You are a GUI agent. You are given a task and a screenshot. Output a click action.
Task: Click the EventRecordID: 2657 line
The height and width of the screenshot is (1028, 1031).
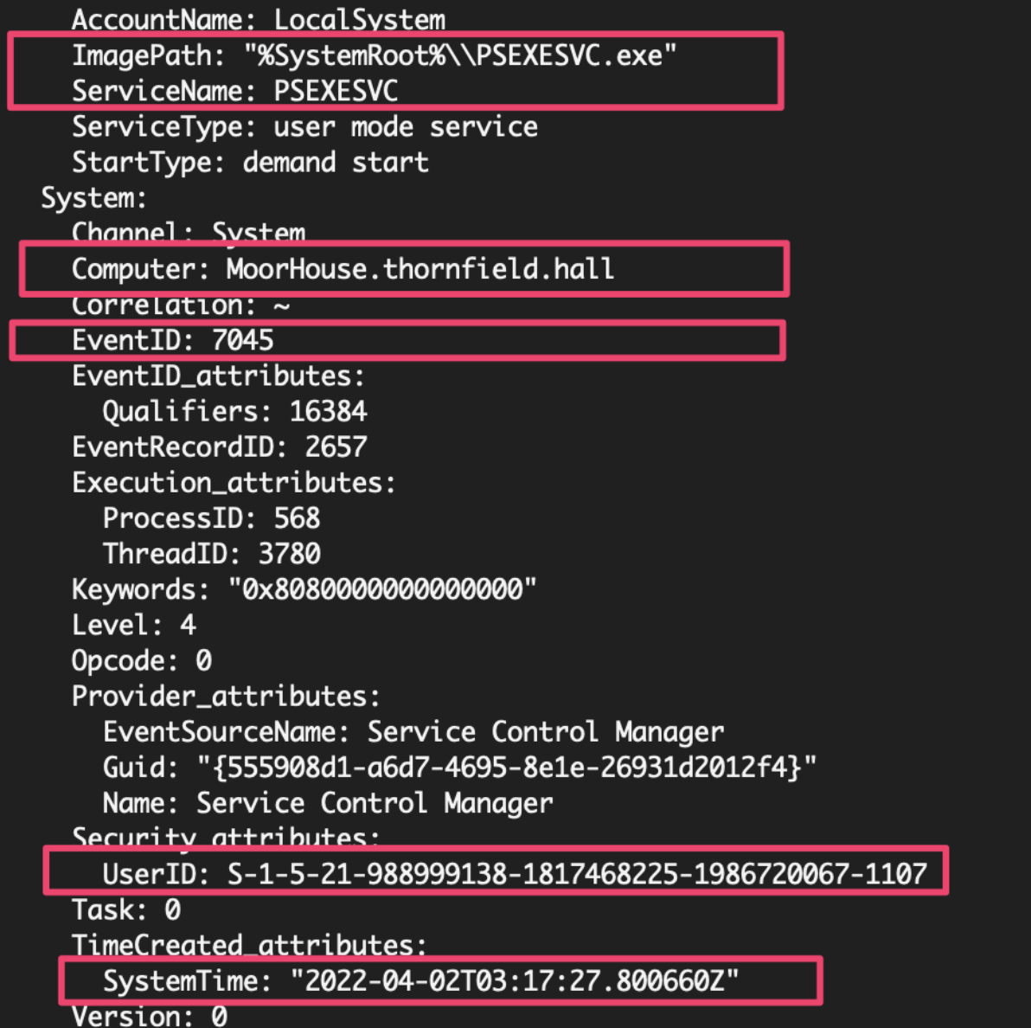pos(219,447)
